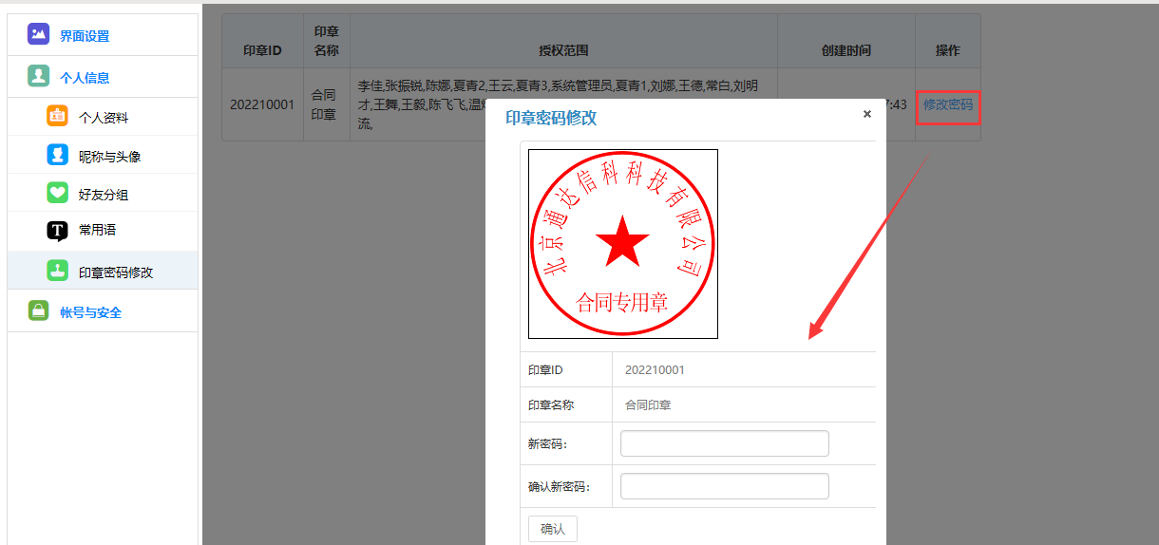Click the 帐号与安全 lock icon
The height and width of the screenshot is (545, 1159).
[38, 311]
